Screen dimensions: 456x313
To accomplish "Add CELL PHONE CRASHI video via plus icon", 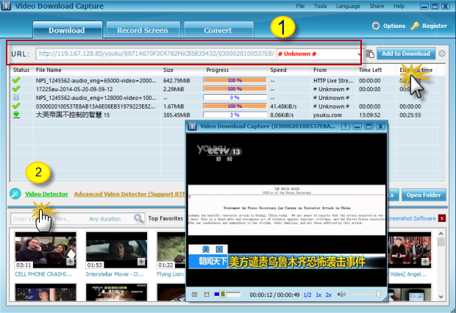I will 71,262.
